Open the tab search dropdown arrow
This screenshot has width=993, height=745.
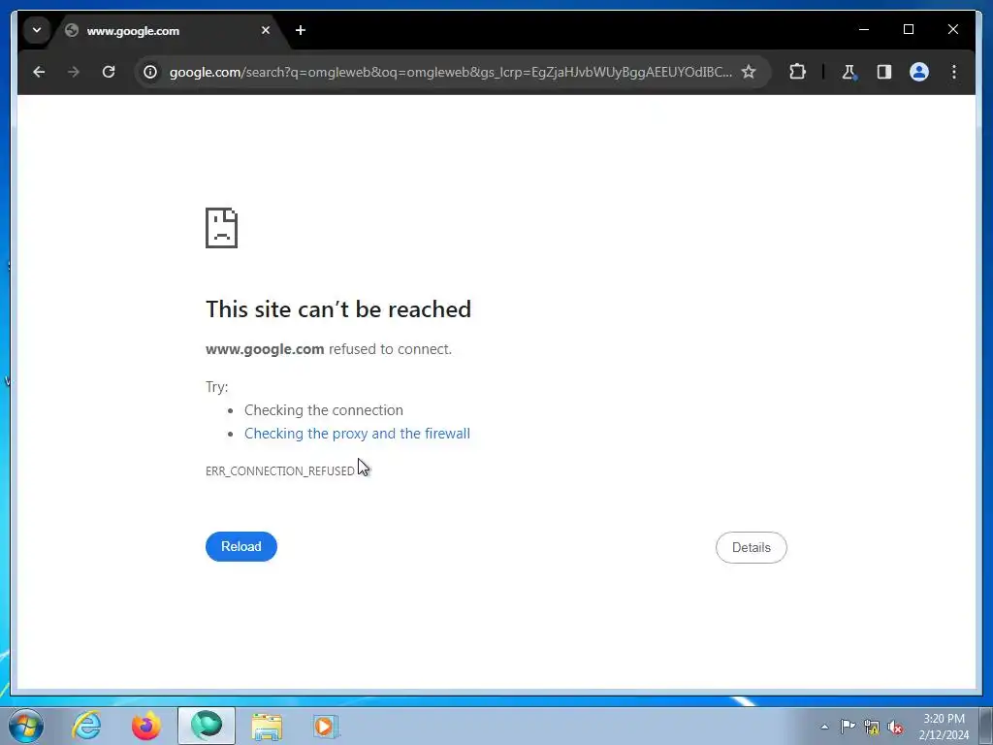pyautogui.click(x=37, y=30)
